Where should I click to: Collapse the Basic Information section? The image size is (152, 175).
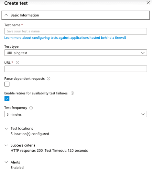(75, 15)
